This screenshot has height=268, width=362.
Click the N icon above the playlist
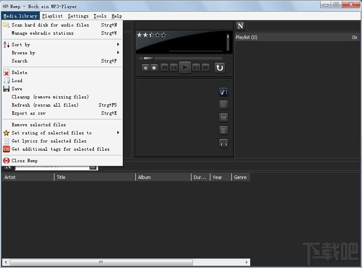(x=240, y=26)
